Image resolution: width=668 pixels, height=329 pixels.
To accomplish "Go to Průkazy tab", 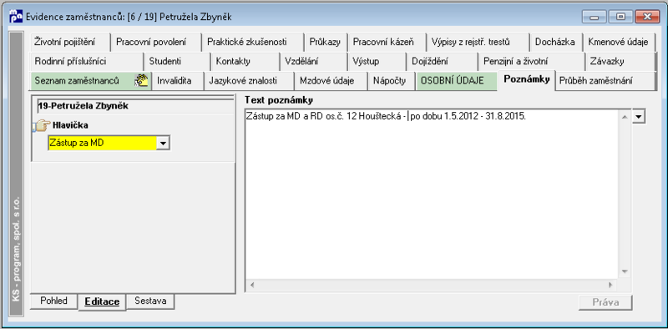I will tap(326, 43).
